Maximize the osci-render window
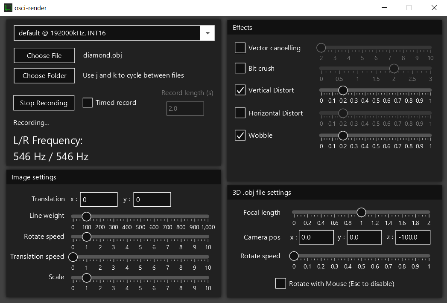This screenshot has height=303, width=447. 409,8
